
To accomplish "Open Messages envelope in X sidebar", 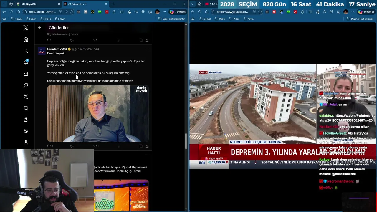I will [26, 74].
